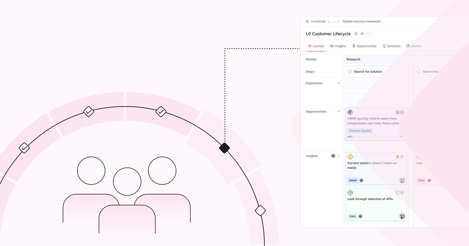Open the hamburger menu beside L0 journey
This screenshot has width=469, height=246.
click(307, 21)
